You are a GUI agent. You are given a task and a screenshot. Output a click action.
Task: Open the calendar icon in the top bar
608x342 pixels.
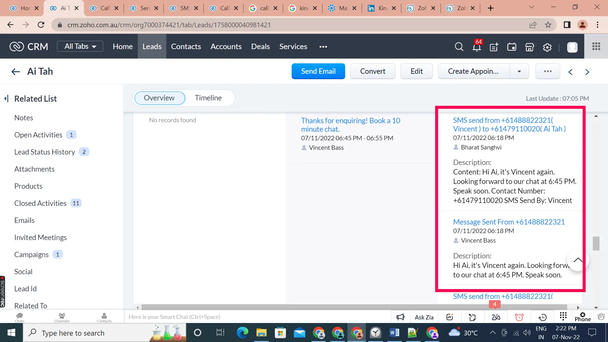pyautogui.click(x=511, y=47)
